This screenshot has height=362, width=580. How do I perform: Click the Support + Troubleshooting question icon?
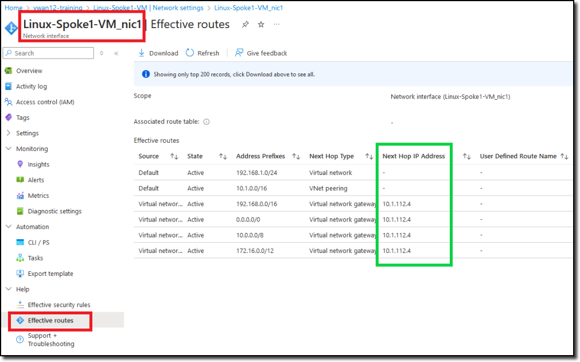click(x=20, y=340)
